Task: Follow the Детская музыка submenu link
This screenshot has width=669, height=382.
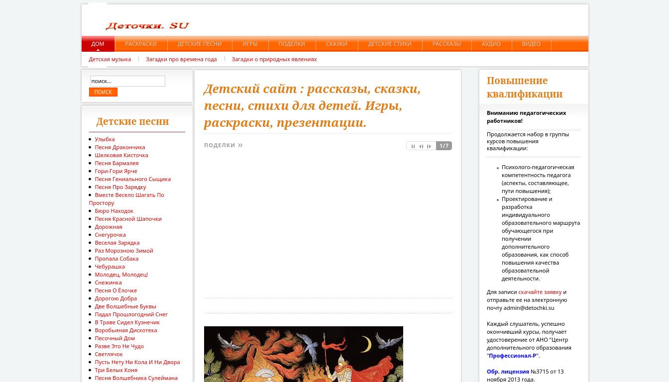Action: tap(110, 59)
